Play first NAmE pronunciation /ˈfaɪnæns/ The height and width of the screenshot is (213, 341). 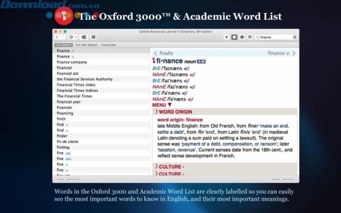[191, 75]
